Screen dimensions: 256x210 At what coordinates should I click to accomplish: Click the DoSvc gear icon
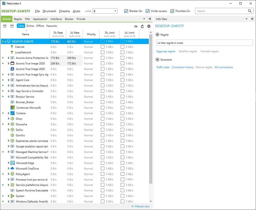point(12,130)
